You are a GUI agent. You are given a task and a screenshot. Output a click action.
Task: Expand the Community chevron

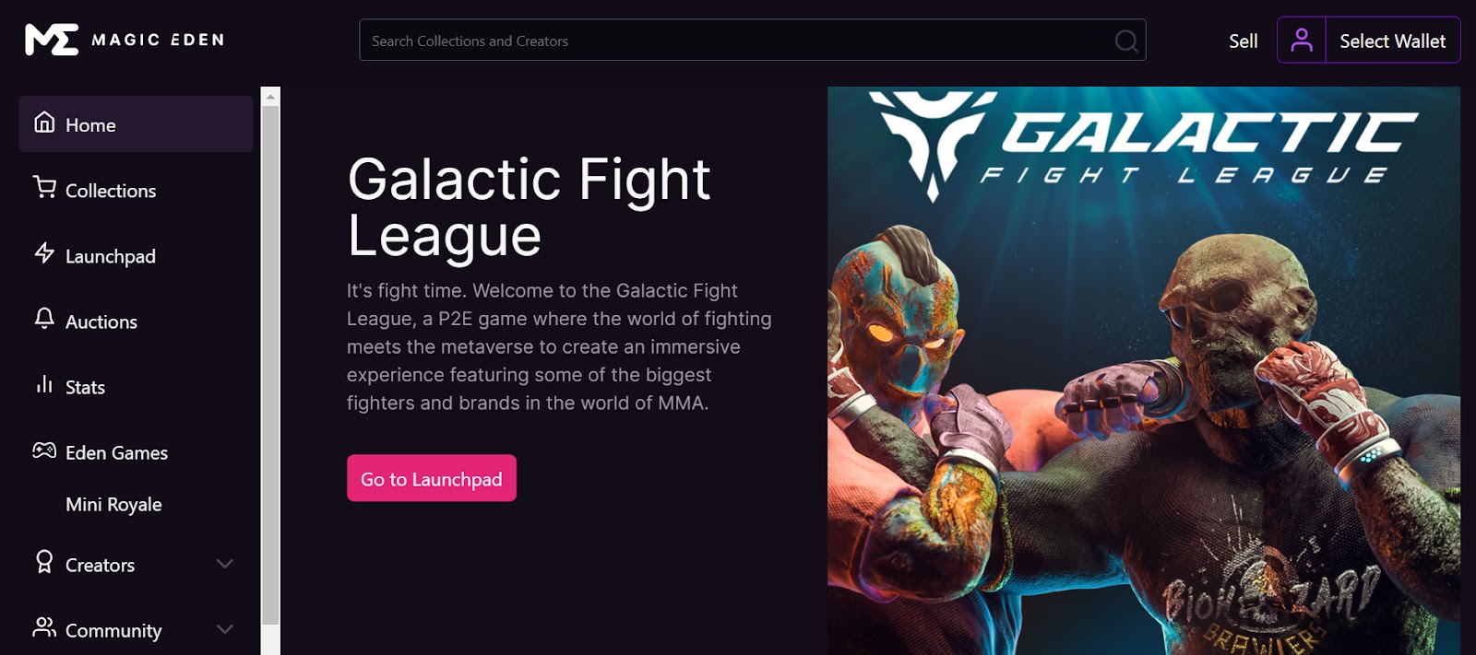(x=224, y=629)
